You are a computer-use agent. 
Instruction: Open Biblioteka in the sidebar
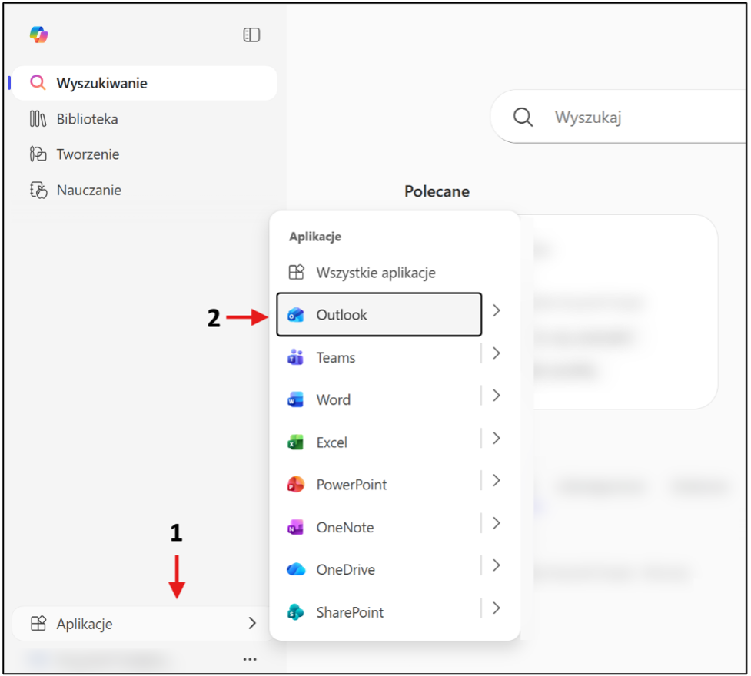87,119
